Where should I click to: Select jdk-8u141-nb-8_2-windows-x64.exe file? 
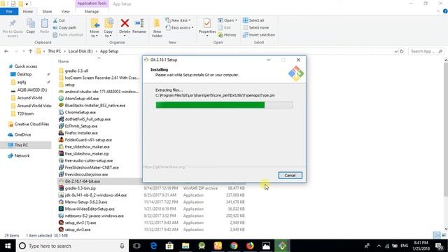pos(95,195)
